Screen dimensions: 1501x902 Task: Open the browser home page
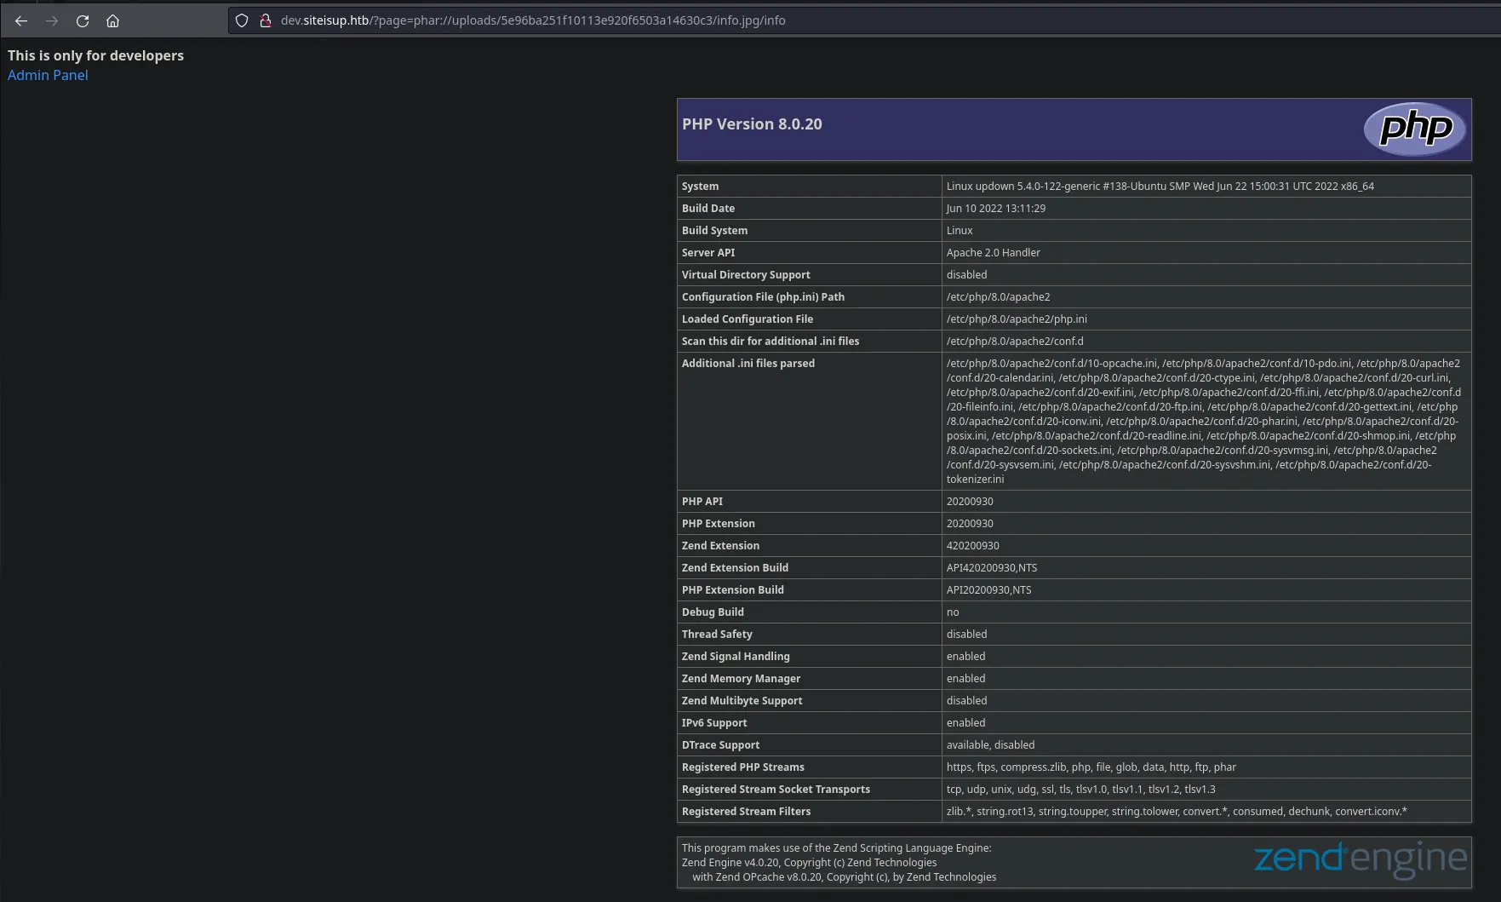pyautogui.click(x=112, y=20)
